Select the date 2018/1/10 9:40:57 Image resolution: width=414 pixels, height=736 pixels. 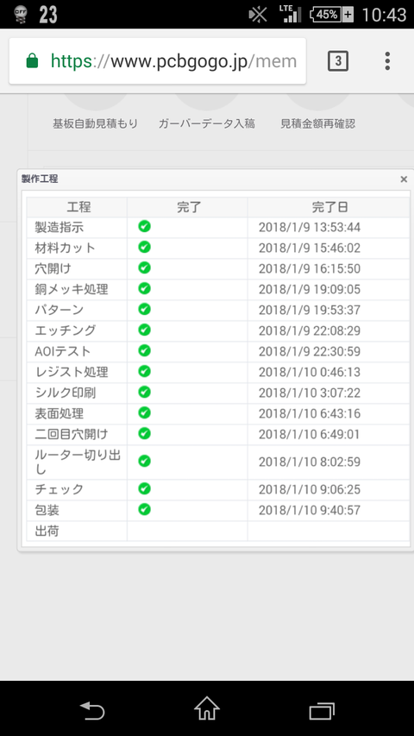(x=310, y=511)
